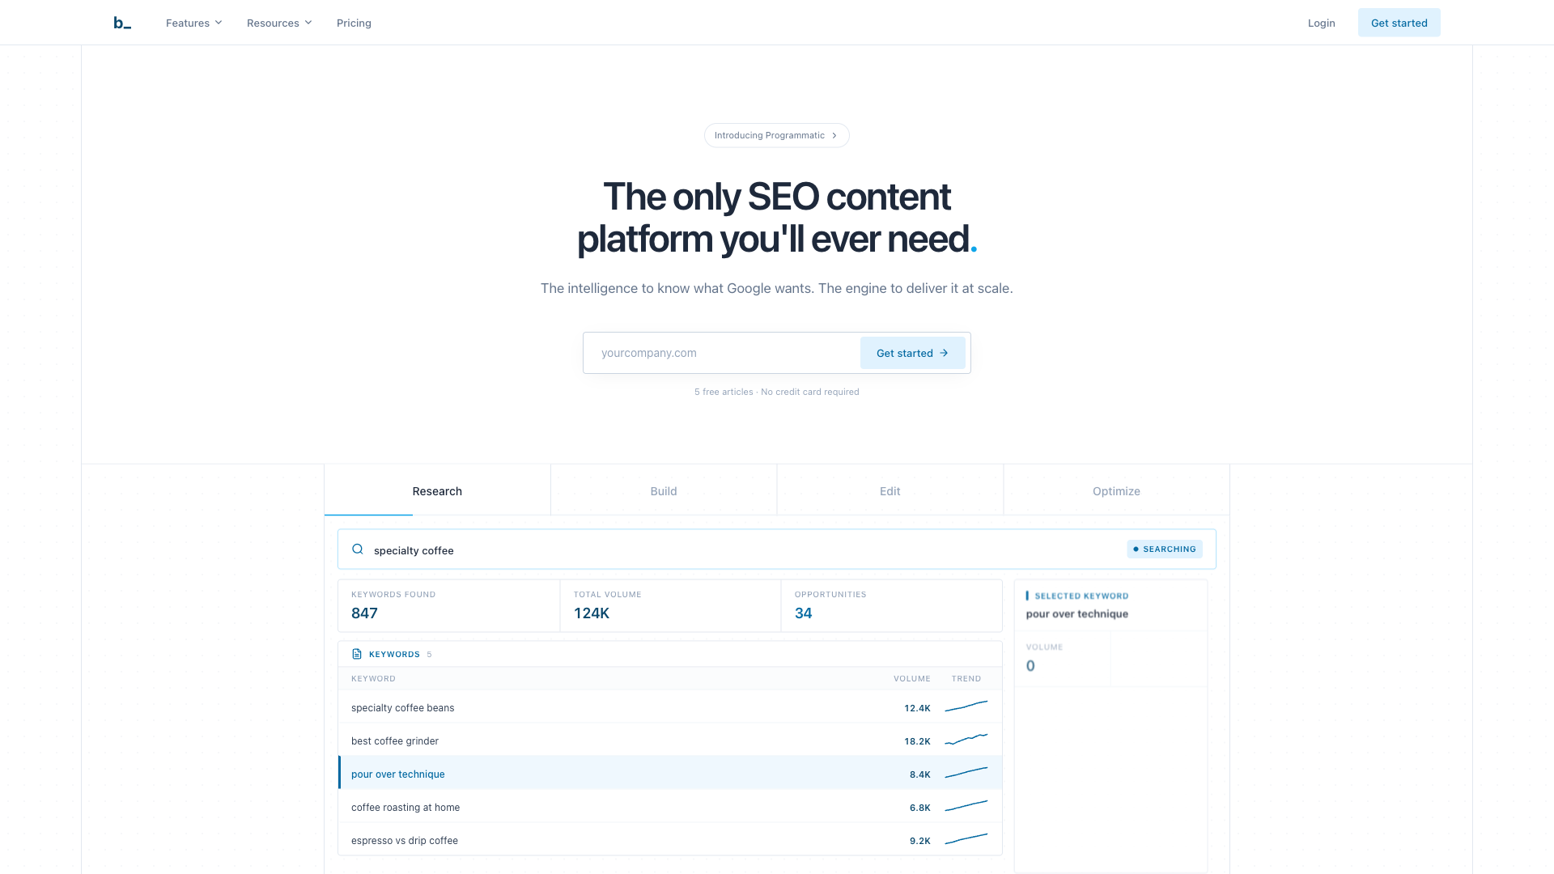Click the trend sparkline for best coffee grinder
The width and height of the screenshot is (1554, 874).
(x=966, y=740)
